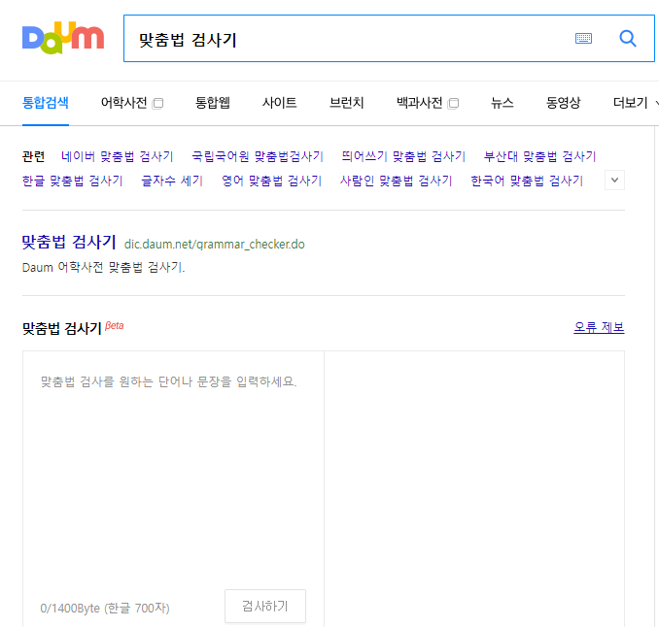Open related search 영어 맞춤법 검사기
This screenshot has height=627, width=659.
(271, 181)
